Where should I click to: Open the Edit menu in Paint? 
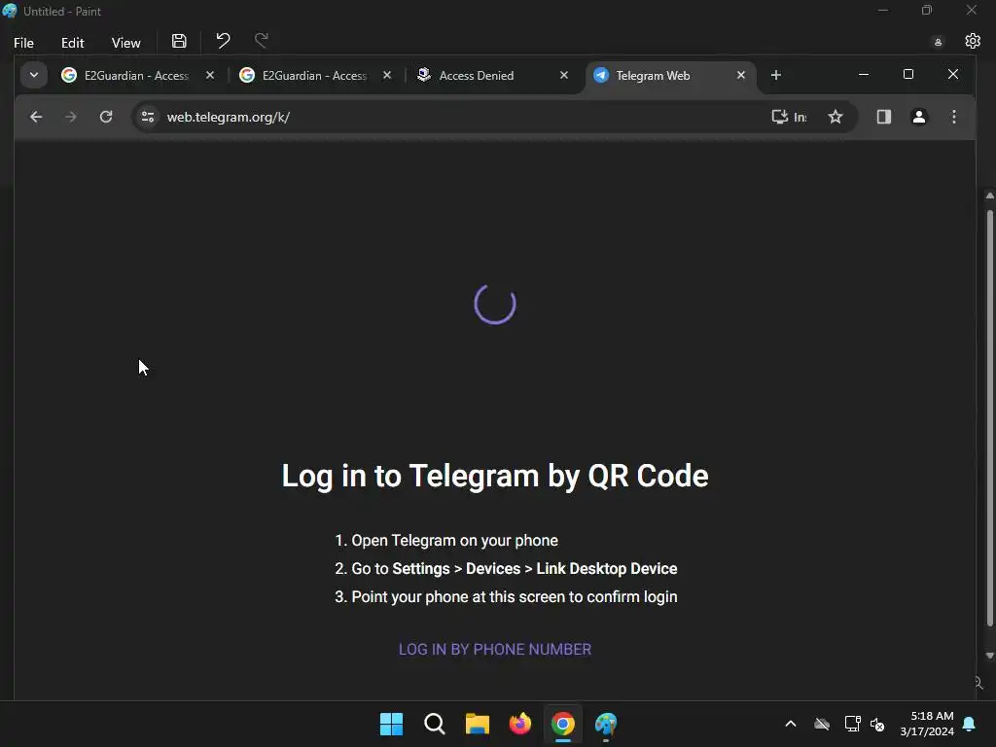coord(72,43)
